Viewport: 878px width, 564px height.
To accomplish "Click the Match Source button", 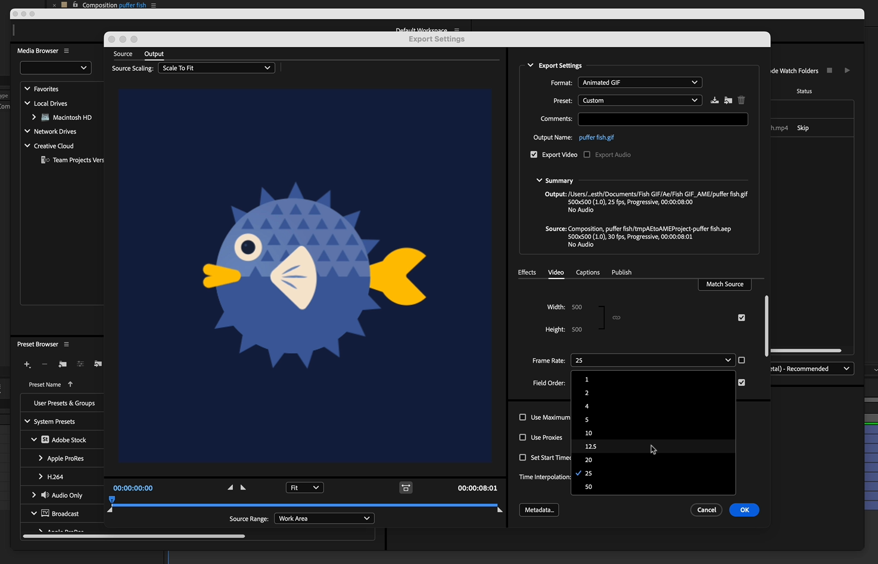I will [724, 284].
